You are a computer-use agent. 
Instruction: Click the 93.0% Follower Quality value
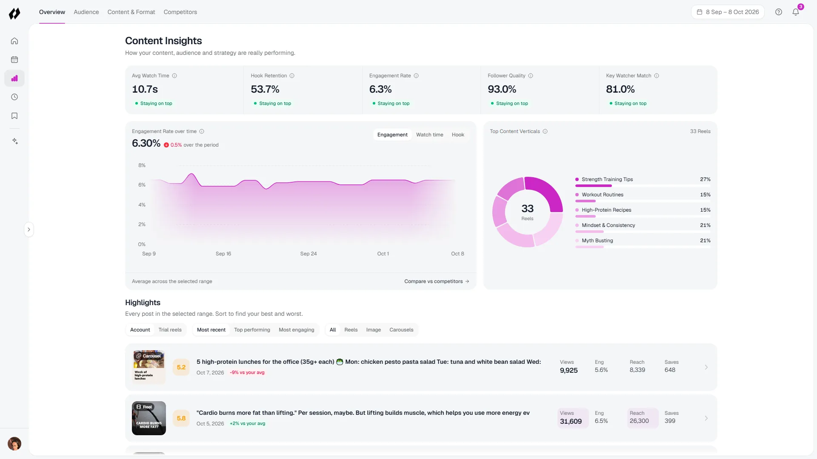pyautogui.click(x=502, y=89)
